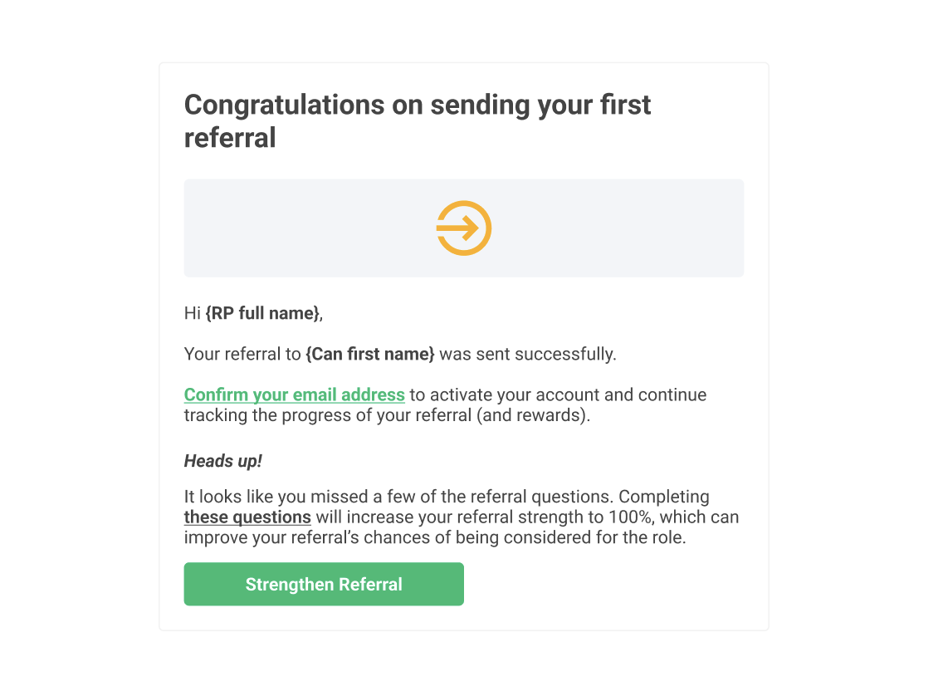Screen dimensions: 948x696
Task: Click the word referral in the heading's second line
Action: click(x=230, y=138)
